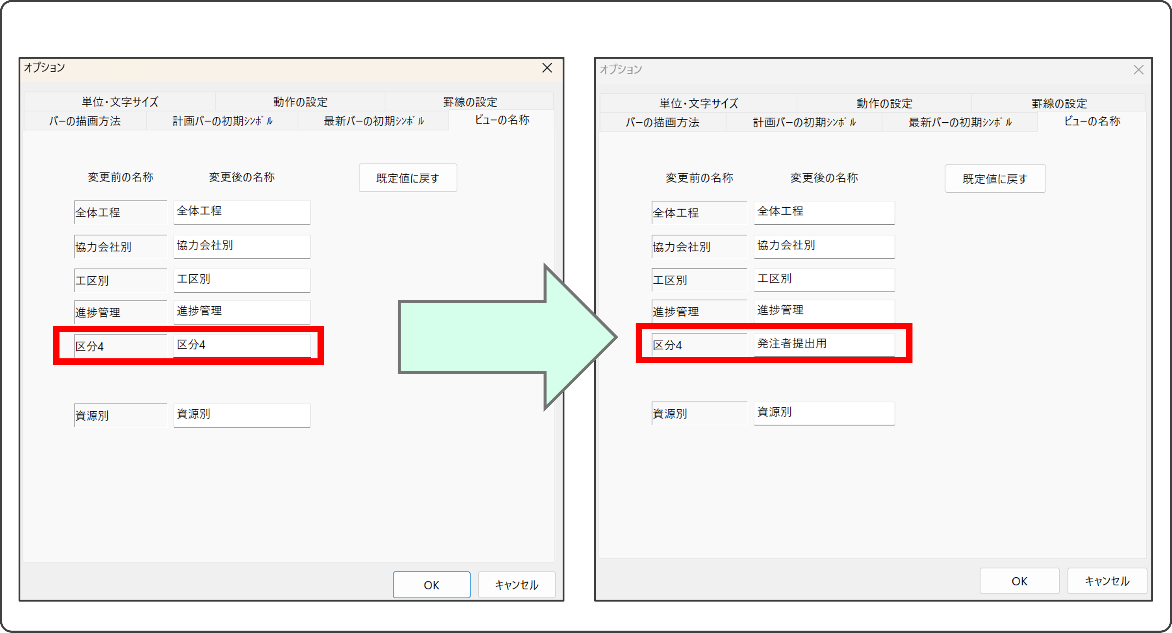Select 計画バーの初期シンボル tab in right dialog
Viewport: 1172px width, 633px height.
coord(804,122)
